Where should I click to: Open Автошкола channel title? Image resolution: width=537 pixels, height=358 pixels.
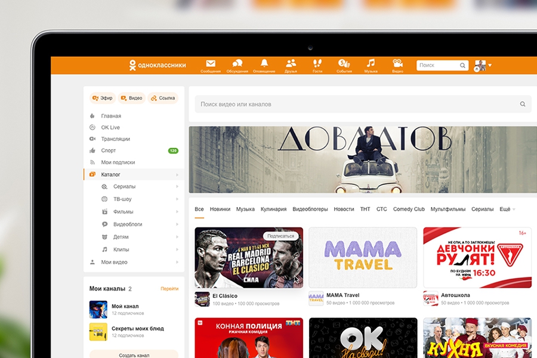pos(455,295)
